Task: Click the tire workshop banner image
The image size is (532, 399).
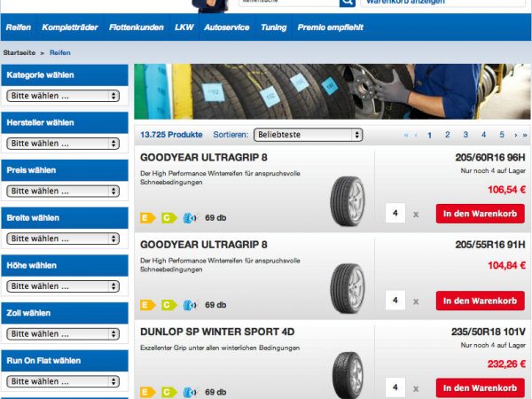Action: tap(332, 91)
